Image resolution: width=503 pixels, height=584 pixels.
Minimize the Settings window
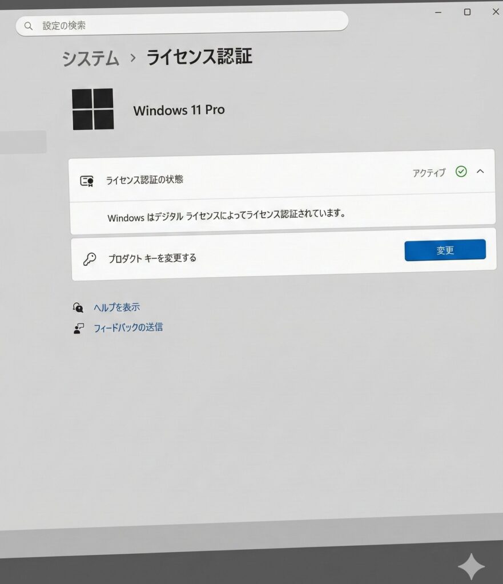pyautogui.click(x=438, y=12)
